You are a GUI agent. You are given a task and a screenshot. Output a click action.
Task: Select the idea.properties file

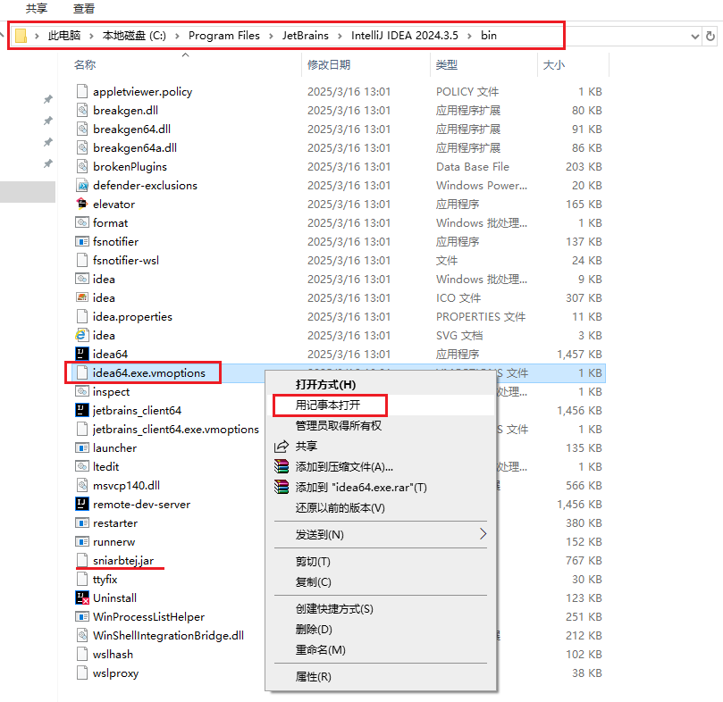click(x=132, y=317)
